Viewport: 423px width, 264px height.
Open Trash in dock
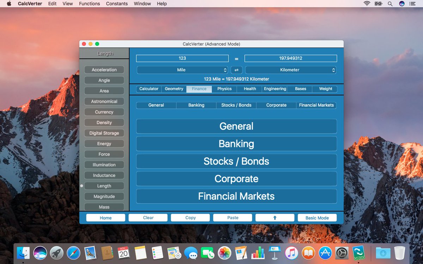tap(399, 253)
